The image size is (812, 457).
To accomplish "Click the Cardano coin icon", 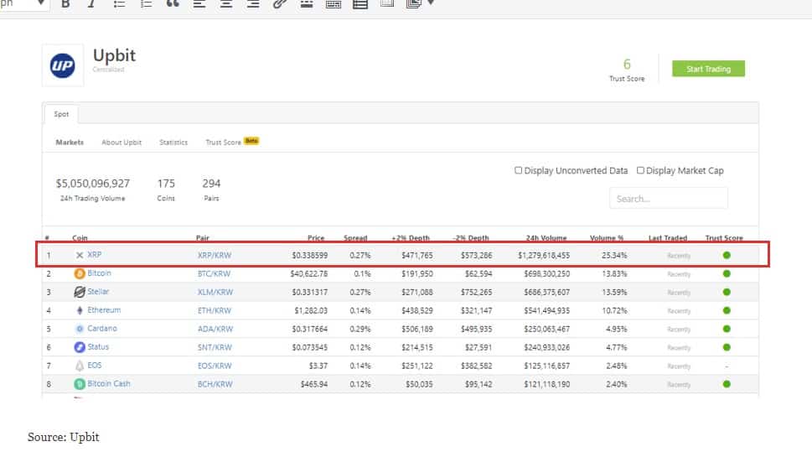I will tap(80, 329).
